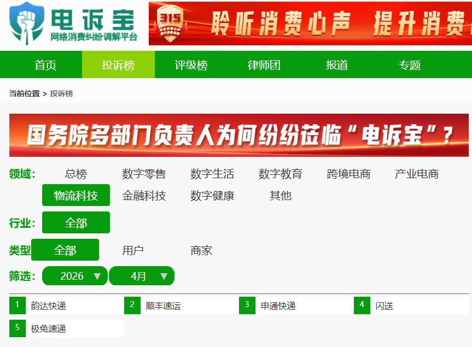Viewport: 472px width, 347px height.
Task: Open the 4月 month dropdown
Action: 142,276
